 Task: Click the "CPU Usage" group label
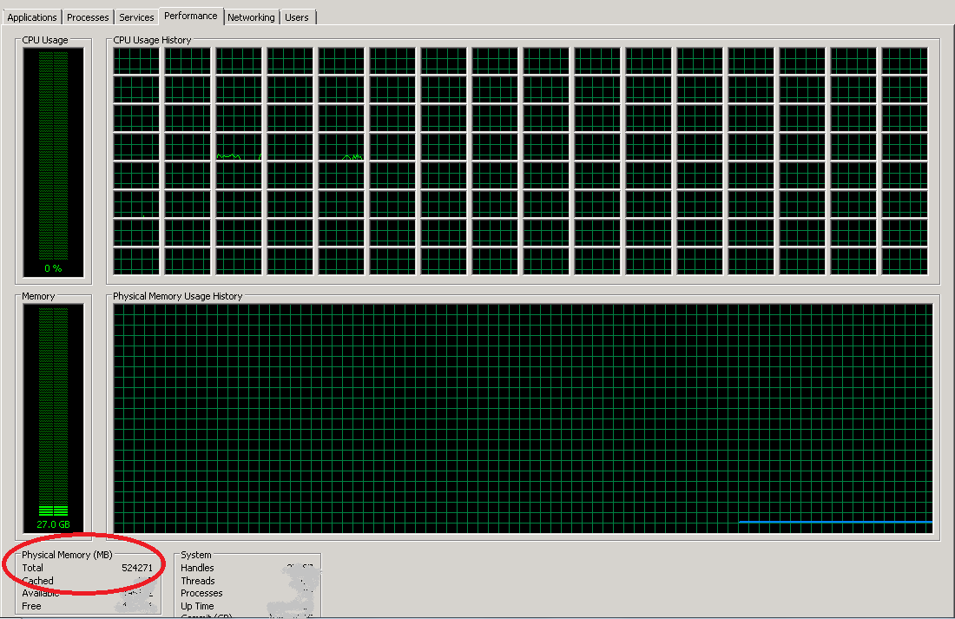(x=45, y=40)
